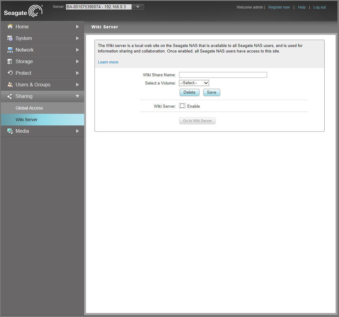Click the Go to Wiki Server button

197,121
